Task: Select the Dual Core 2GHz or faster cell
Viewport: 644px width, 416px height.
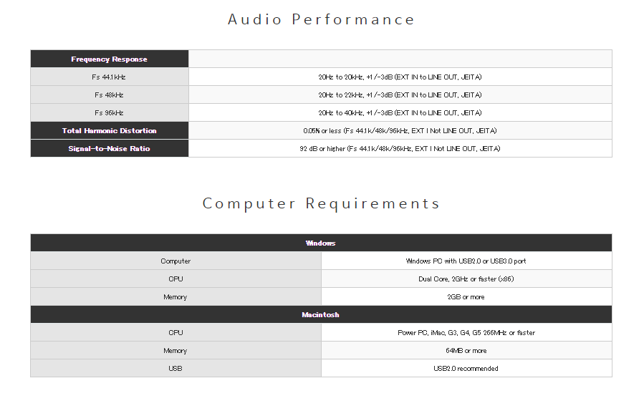Action: coord(466,279)
